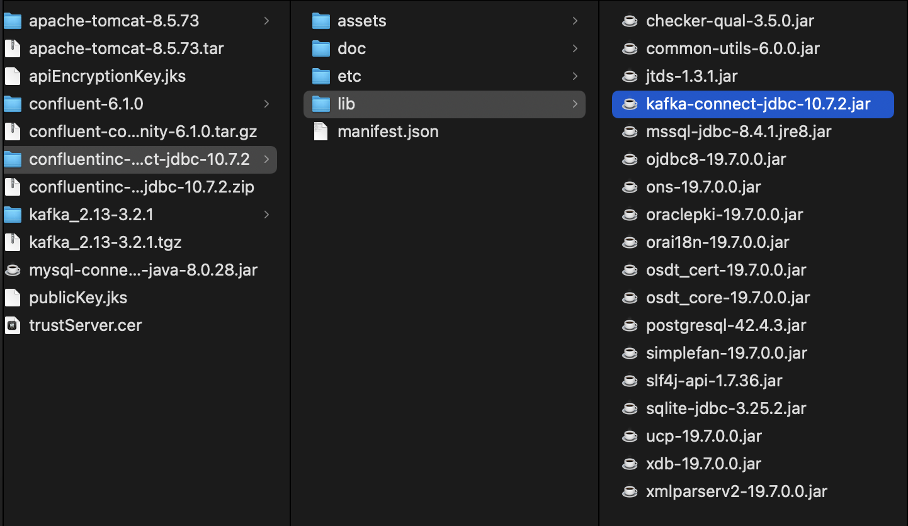Select the apache-tomcat-8.5.73.tar file name

126,48
